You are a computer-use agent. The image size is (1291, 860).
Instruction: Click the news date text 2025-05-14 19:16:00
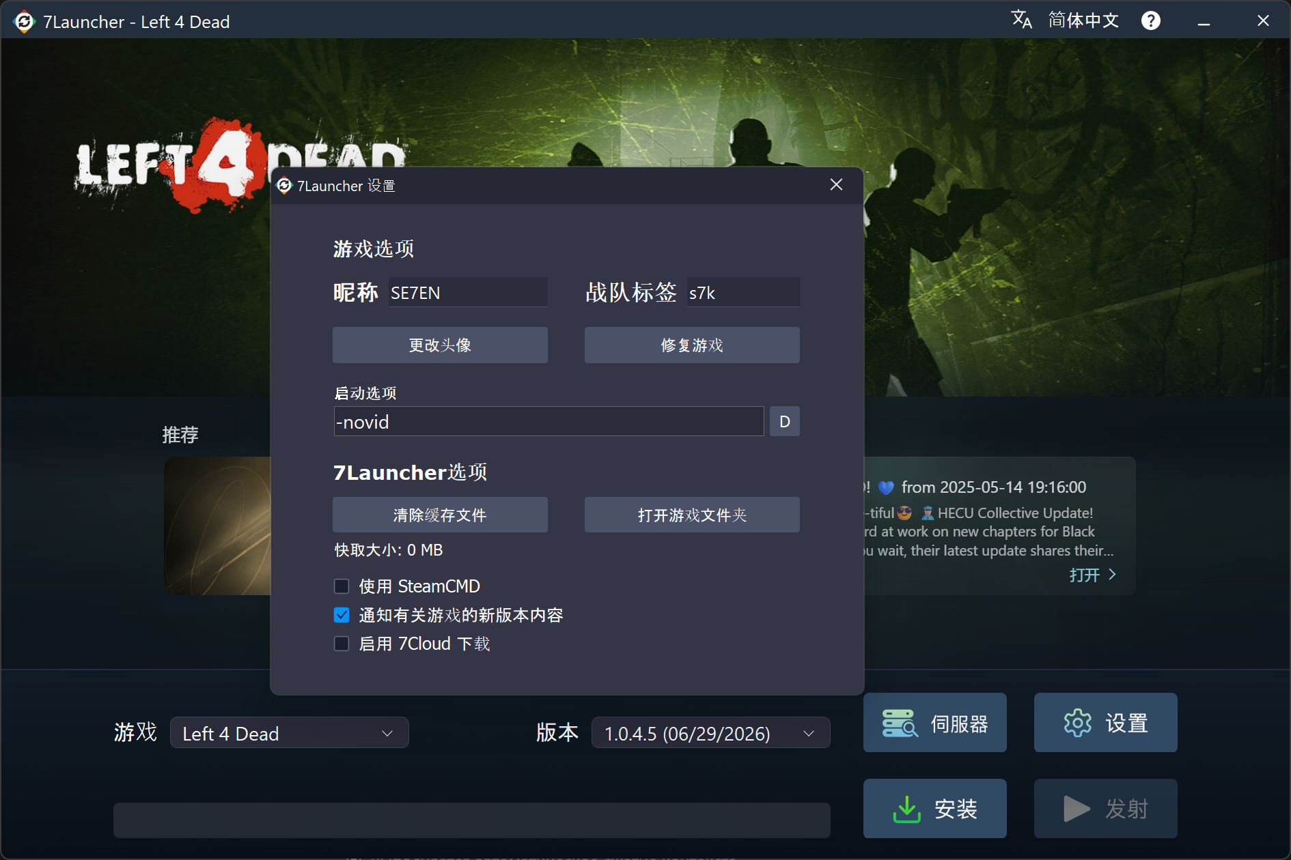[x=1013, y=487]
